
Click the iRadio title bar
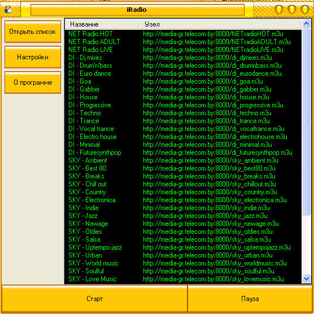pos(137,10)
